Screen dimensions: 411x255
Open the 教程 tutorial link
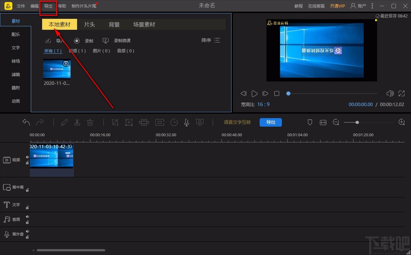[x=299, y=6]
